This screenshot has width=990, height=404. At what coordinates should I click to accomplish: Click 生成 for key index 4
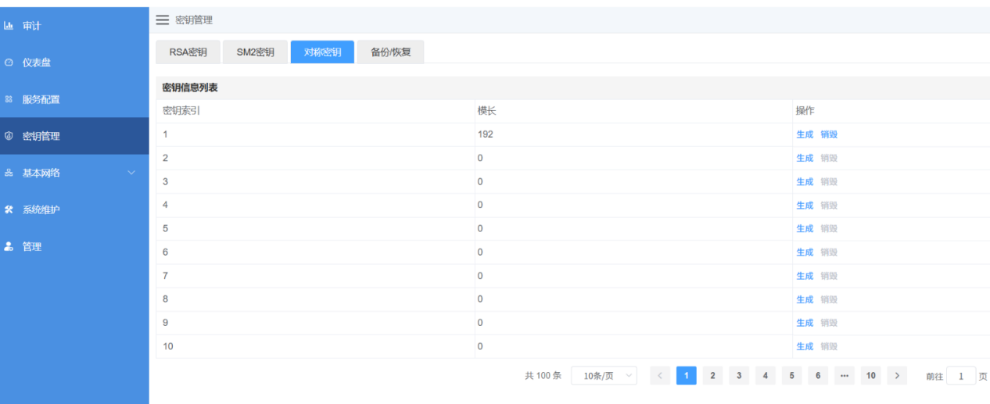(x=805, y=205)
